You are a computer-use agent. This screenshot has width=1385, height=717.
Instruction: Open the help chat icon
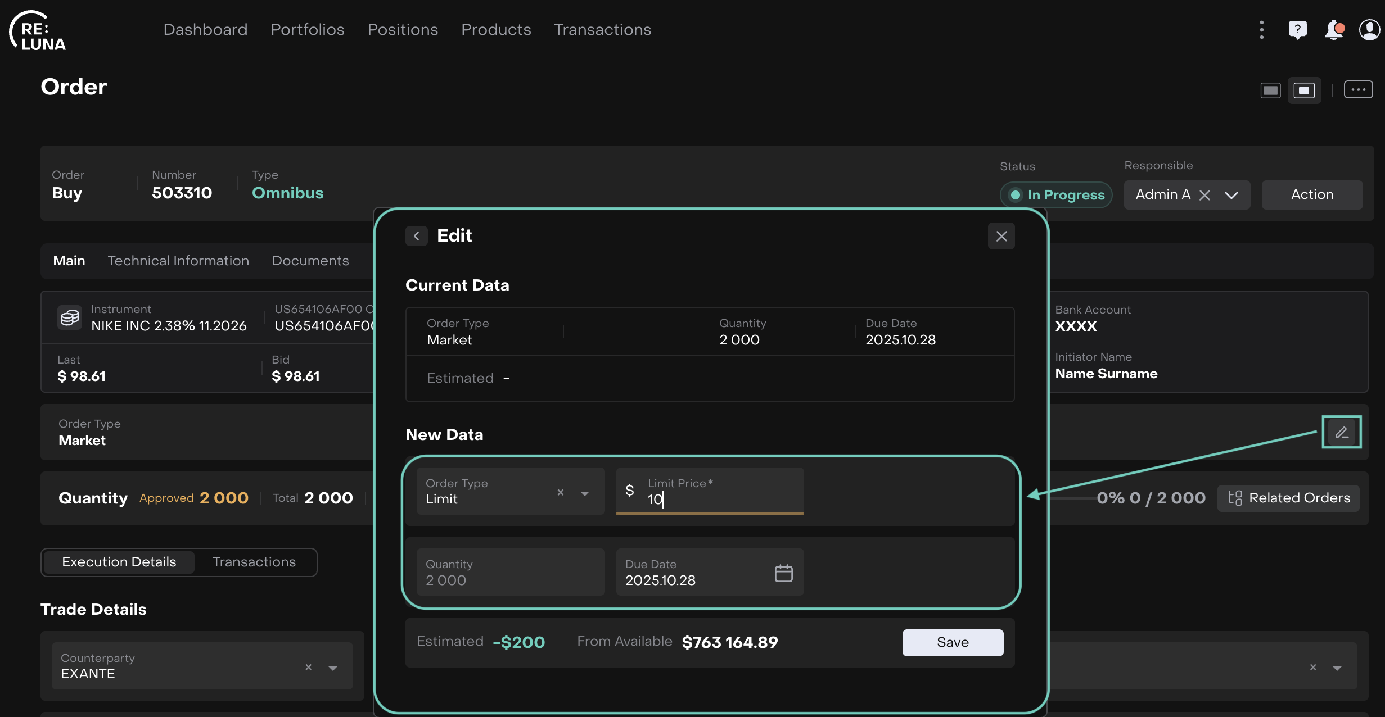coord(1297,29)
